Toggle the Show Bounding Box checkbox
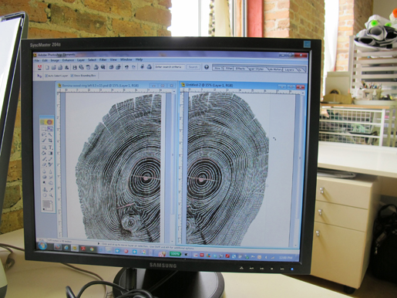 point(72,76)
